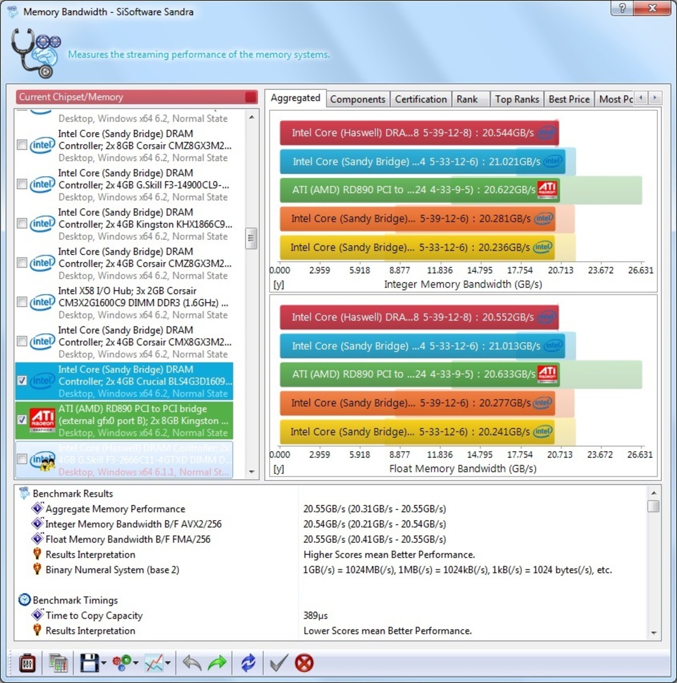Screen dimensions: 677x683
Task: Click the red square in Current Chipset/Memory header
Action: pos(250,97)
